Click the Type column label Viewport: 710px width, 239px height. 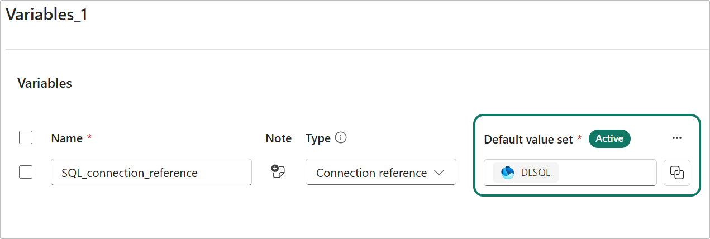tap(318, 138)
